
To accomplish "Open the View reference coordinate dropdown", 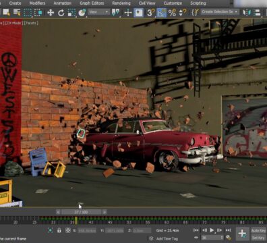I will click(x=98, y=12).
